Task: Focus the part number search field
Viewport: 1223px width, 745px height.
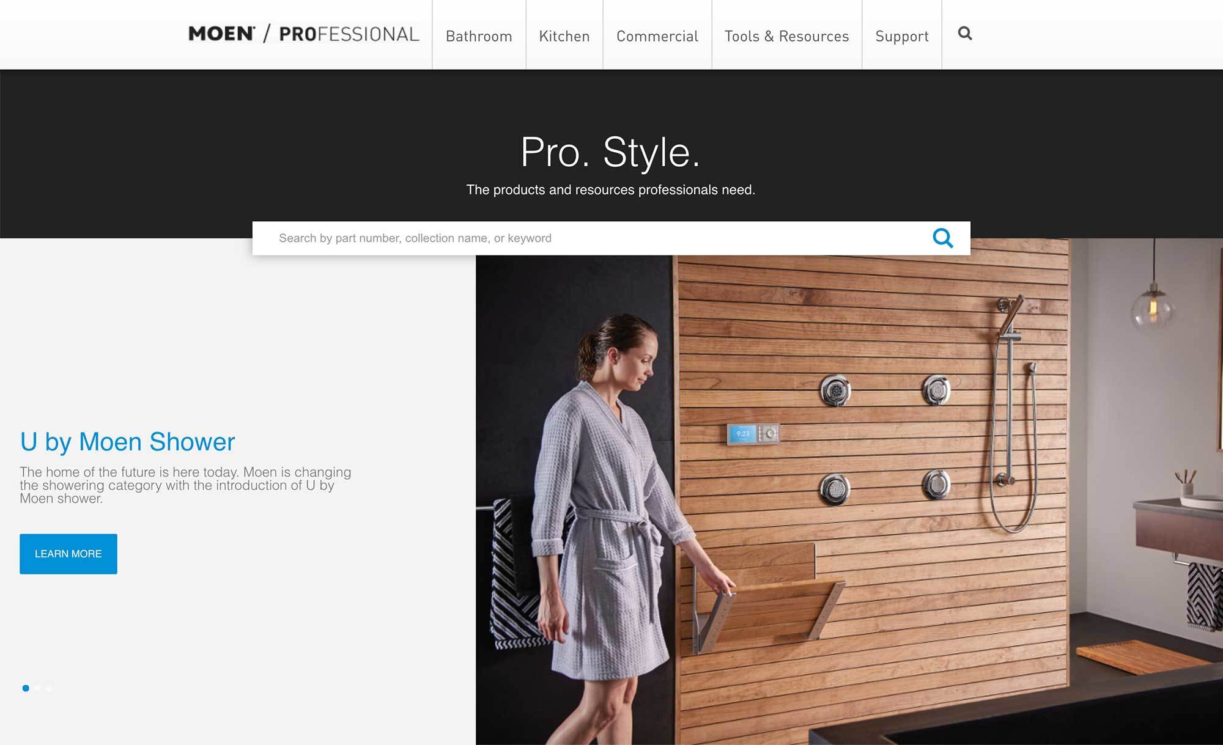Action: (590, 238)
